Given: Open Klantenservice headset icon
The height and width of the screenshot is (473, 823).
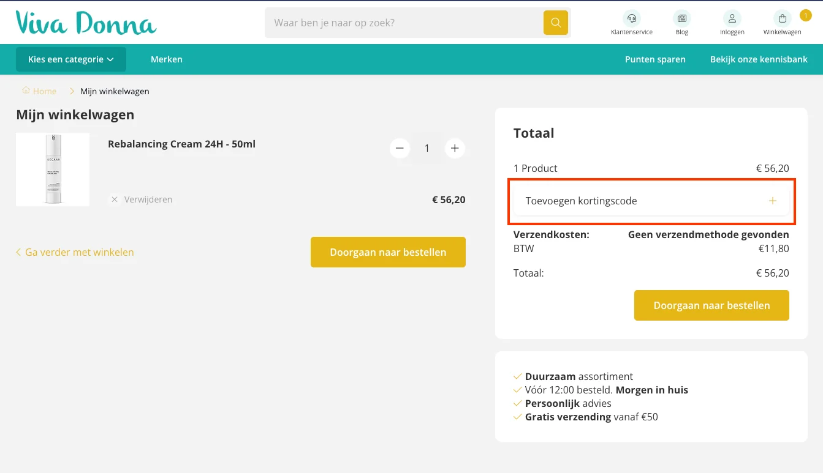Looking at the screenshot, I should coord(631,18).
